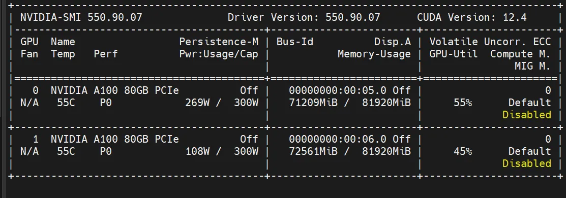566x198 pixels.
Task: Click the NVIDIA-SMI 550.90.07 version text
Action: pos(81,17)
